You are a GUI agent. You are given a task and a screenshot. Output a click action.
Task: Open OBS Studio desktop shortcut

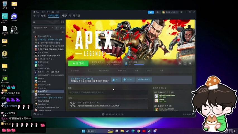point(14,30)
